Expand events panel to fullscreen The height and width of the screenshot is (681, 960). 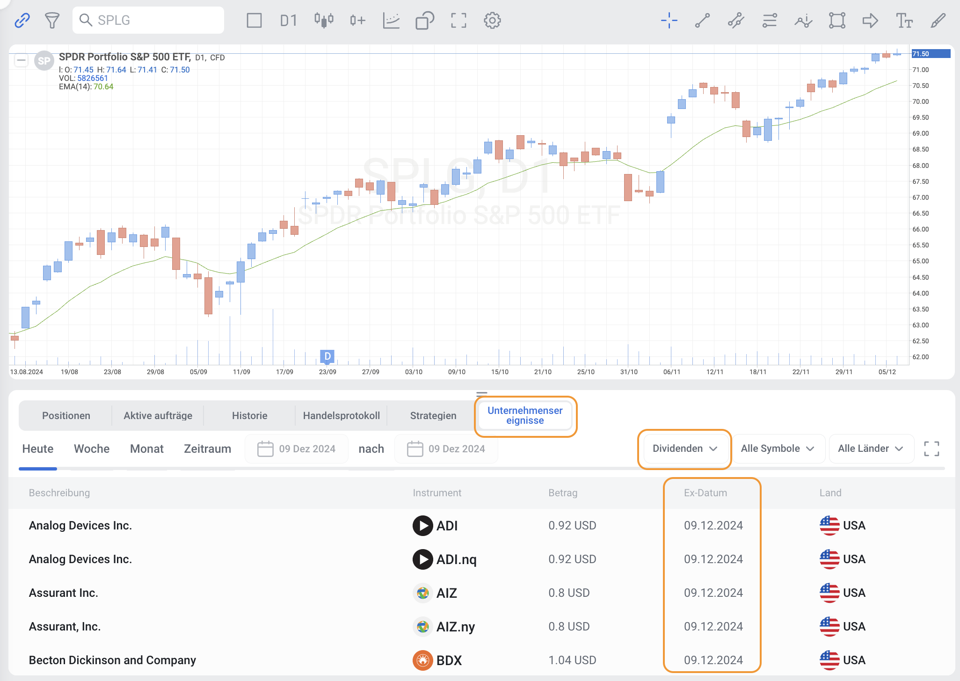tap(931, 449)
